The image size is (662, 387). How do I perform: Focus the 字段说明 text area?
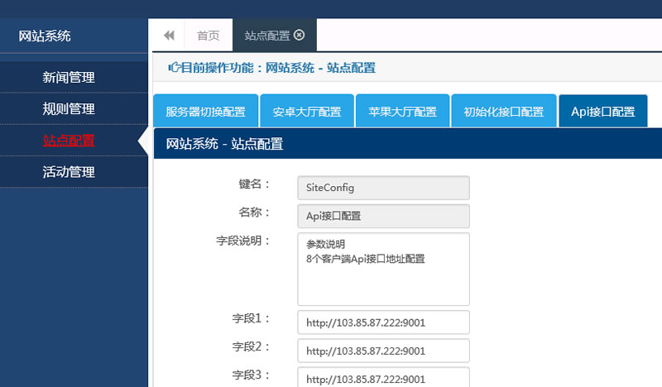[383, 269]
